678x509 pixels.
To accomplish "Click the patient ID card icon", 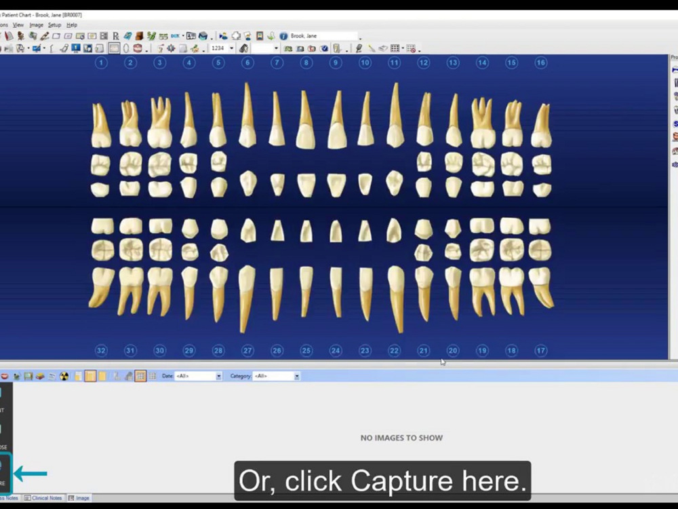I will [191, 36].
